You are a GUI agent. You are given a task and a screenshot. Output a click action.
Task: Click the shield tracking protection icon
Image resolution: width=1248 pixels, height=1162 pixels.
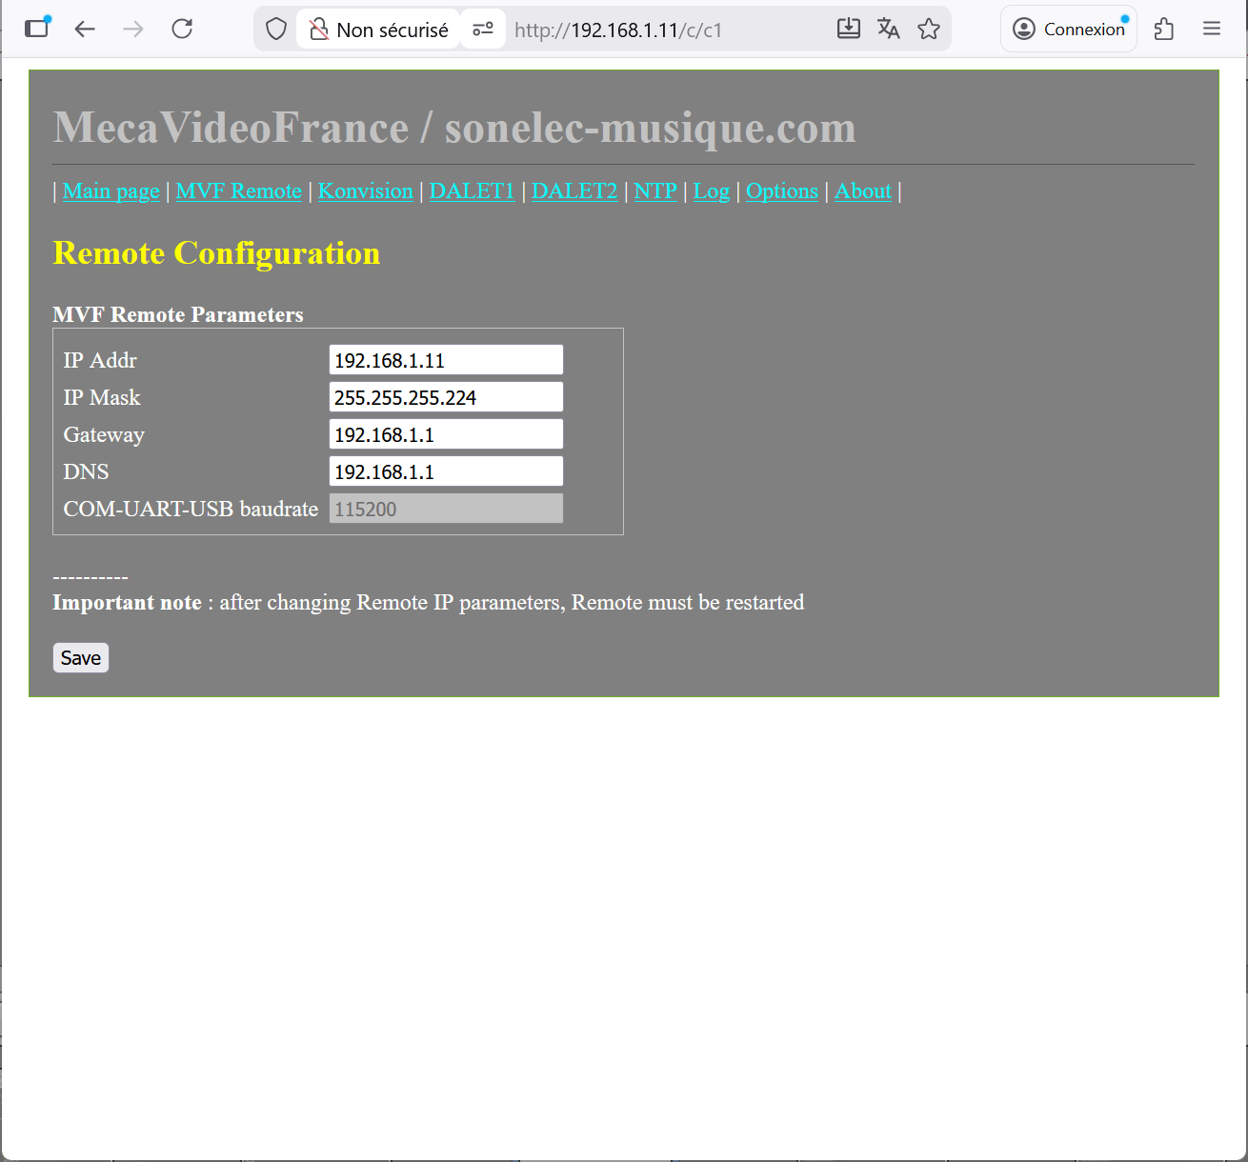coord(276,29)
